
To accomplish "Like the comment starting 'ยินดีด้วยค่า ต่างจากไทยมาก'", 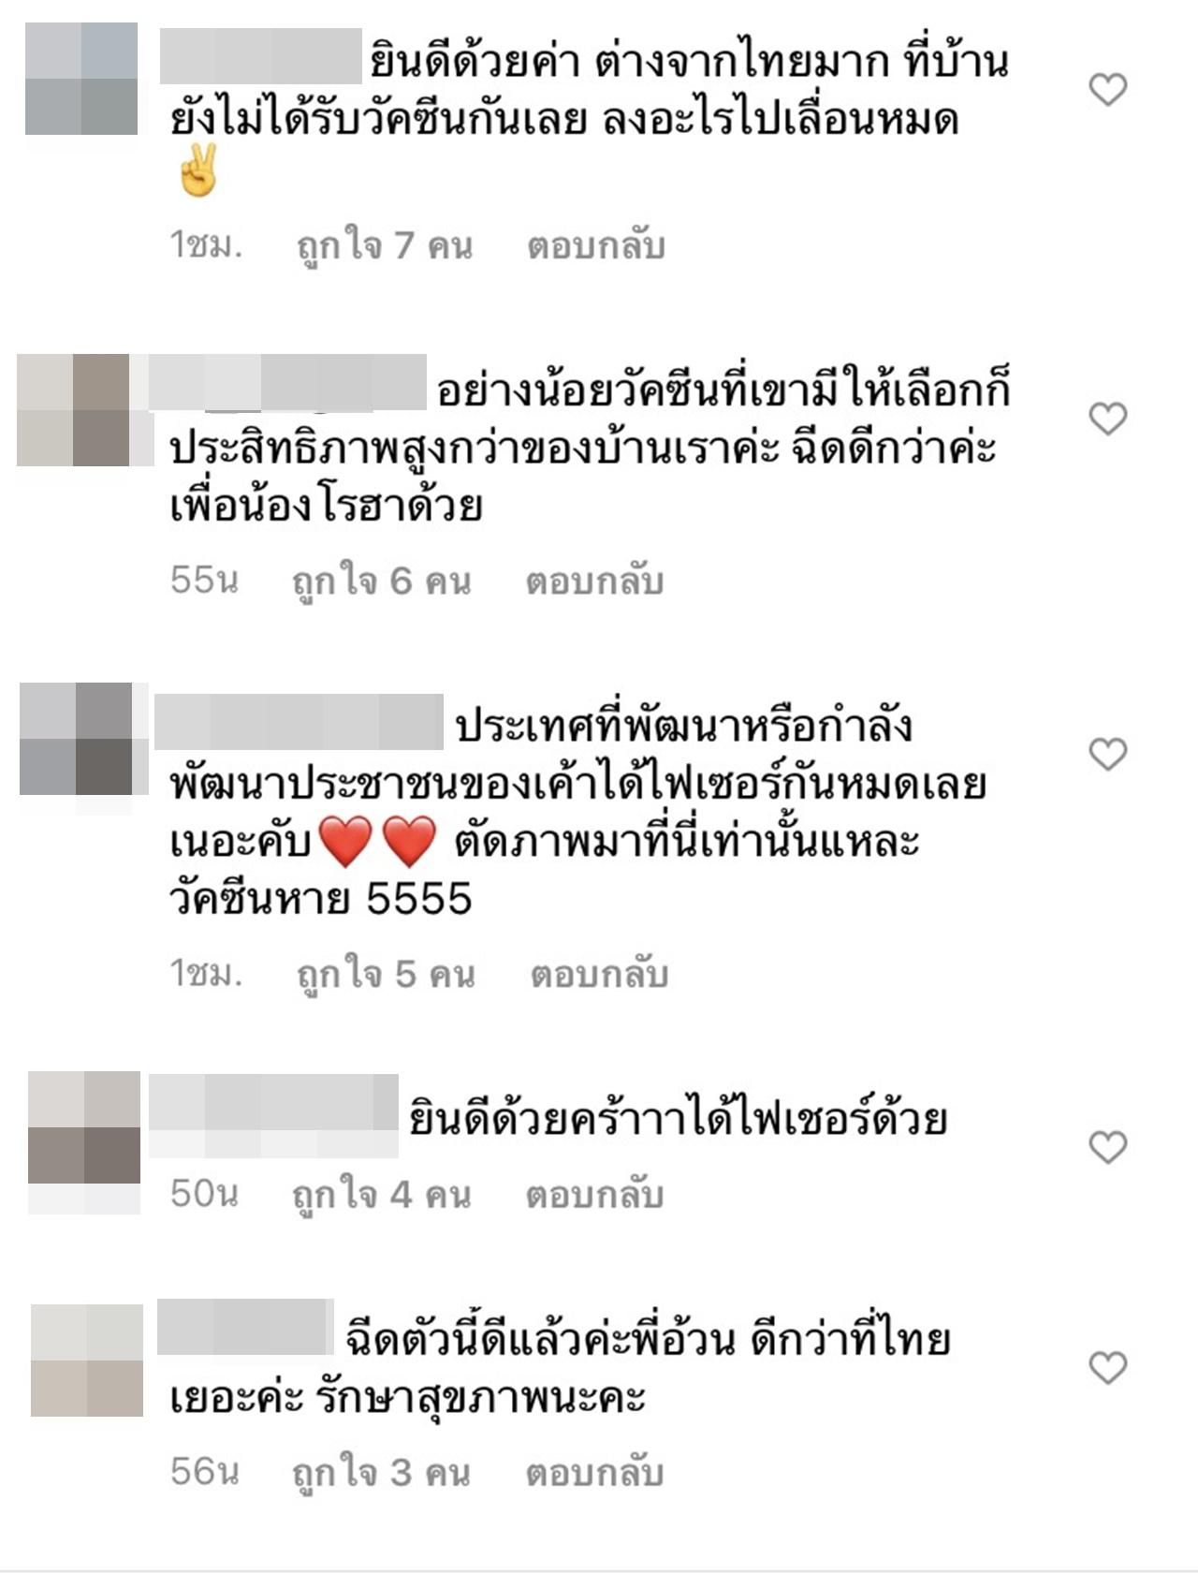I will click(1108, 90).
